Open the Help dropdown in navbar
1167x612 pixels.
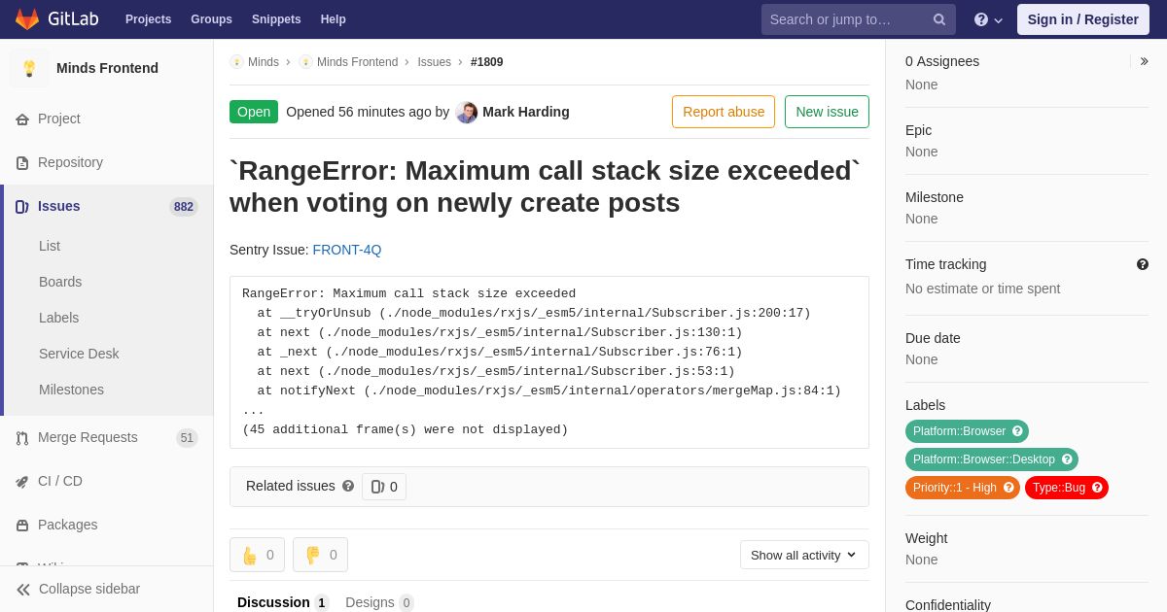[988, 19]
